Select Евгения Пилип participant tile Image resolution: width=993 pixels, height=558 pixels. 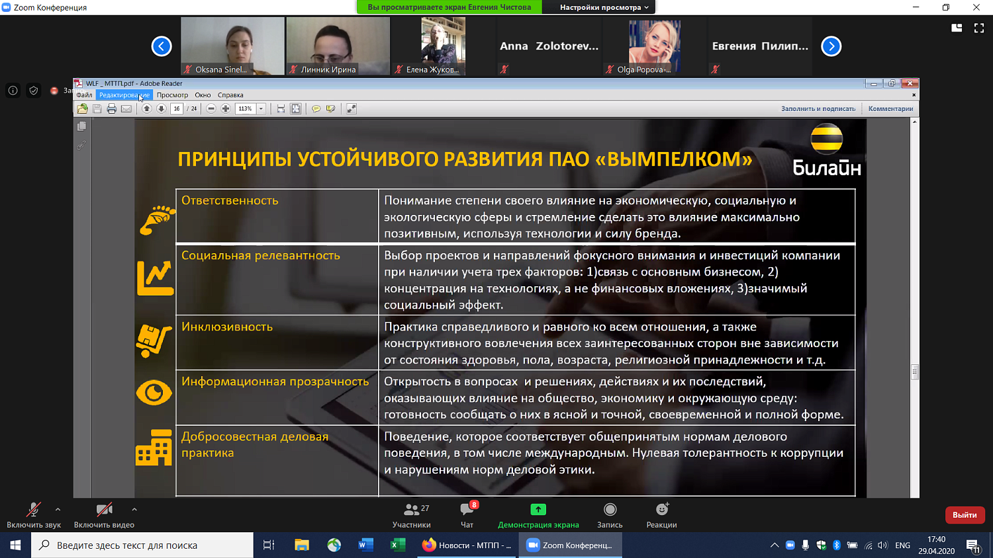[760, 46]
